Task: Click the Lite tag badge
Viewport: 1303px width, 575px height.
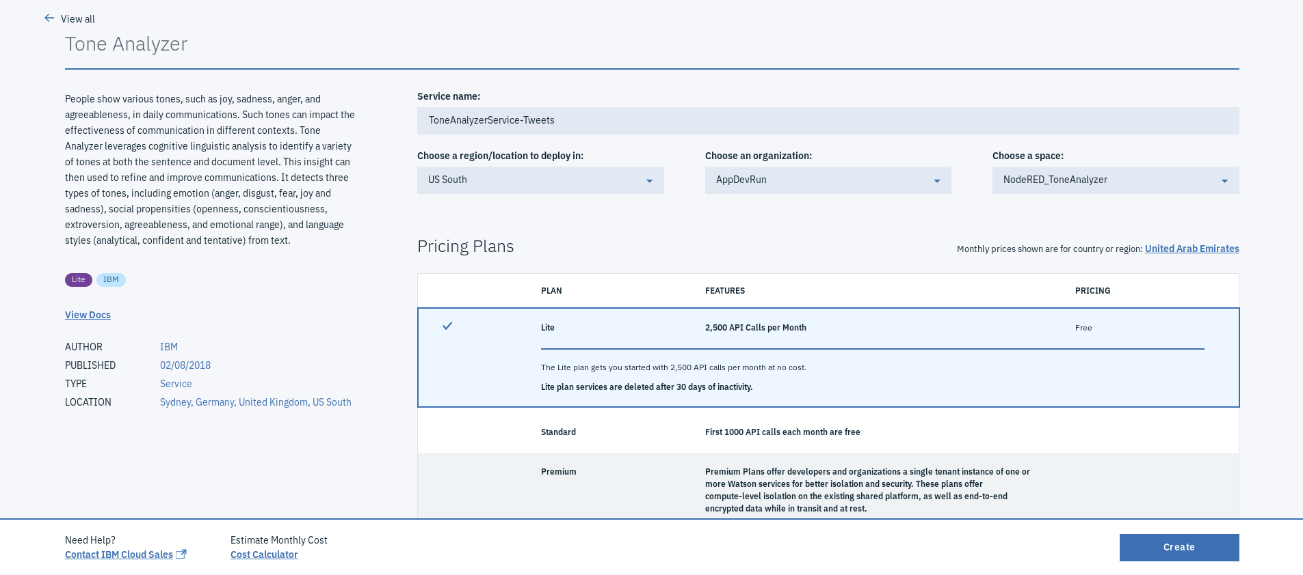Action: [79, 280]
